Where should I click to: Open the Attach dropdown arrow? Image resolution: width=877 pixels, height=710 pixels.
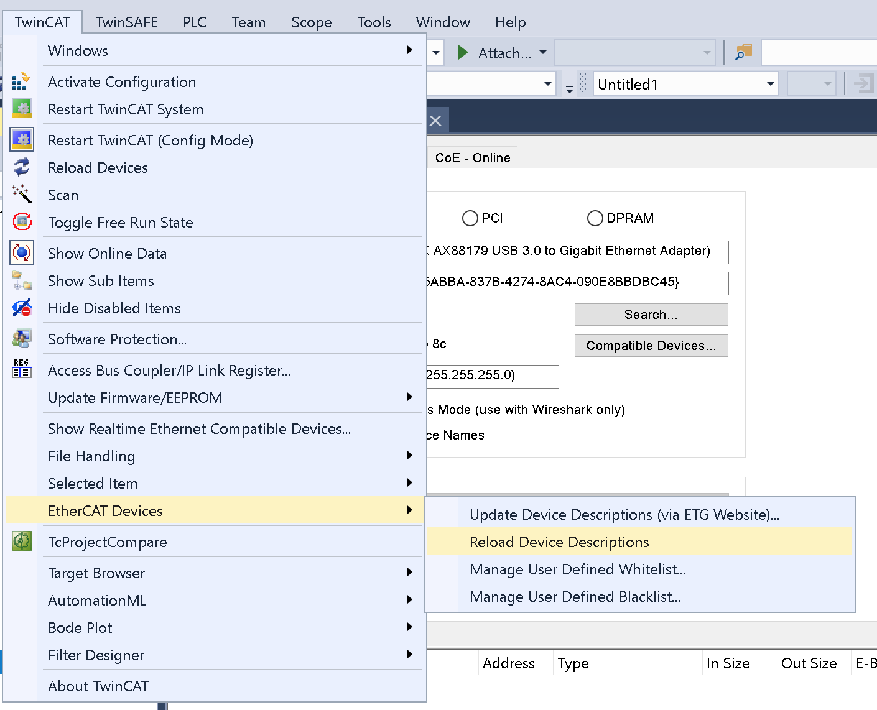(x=543, y=52)
